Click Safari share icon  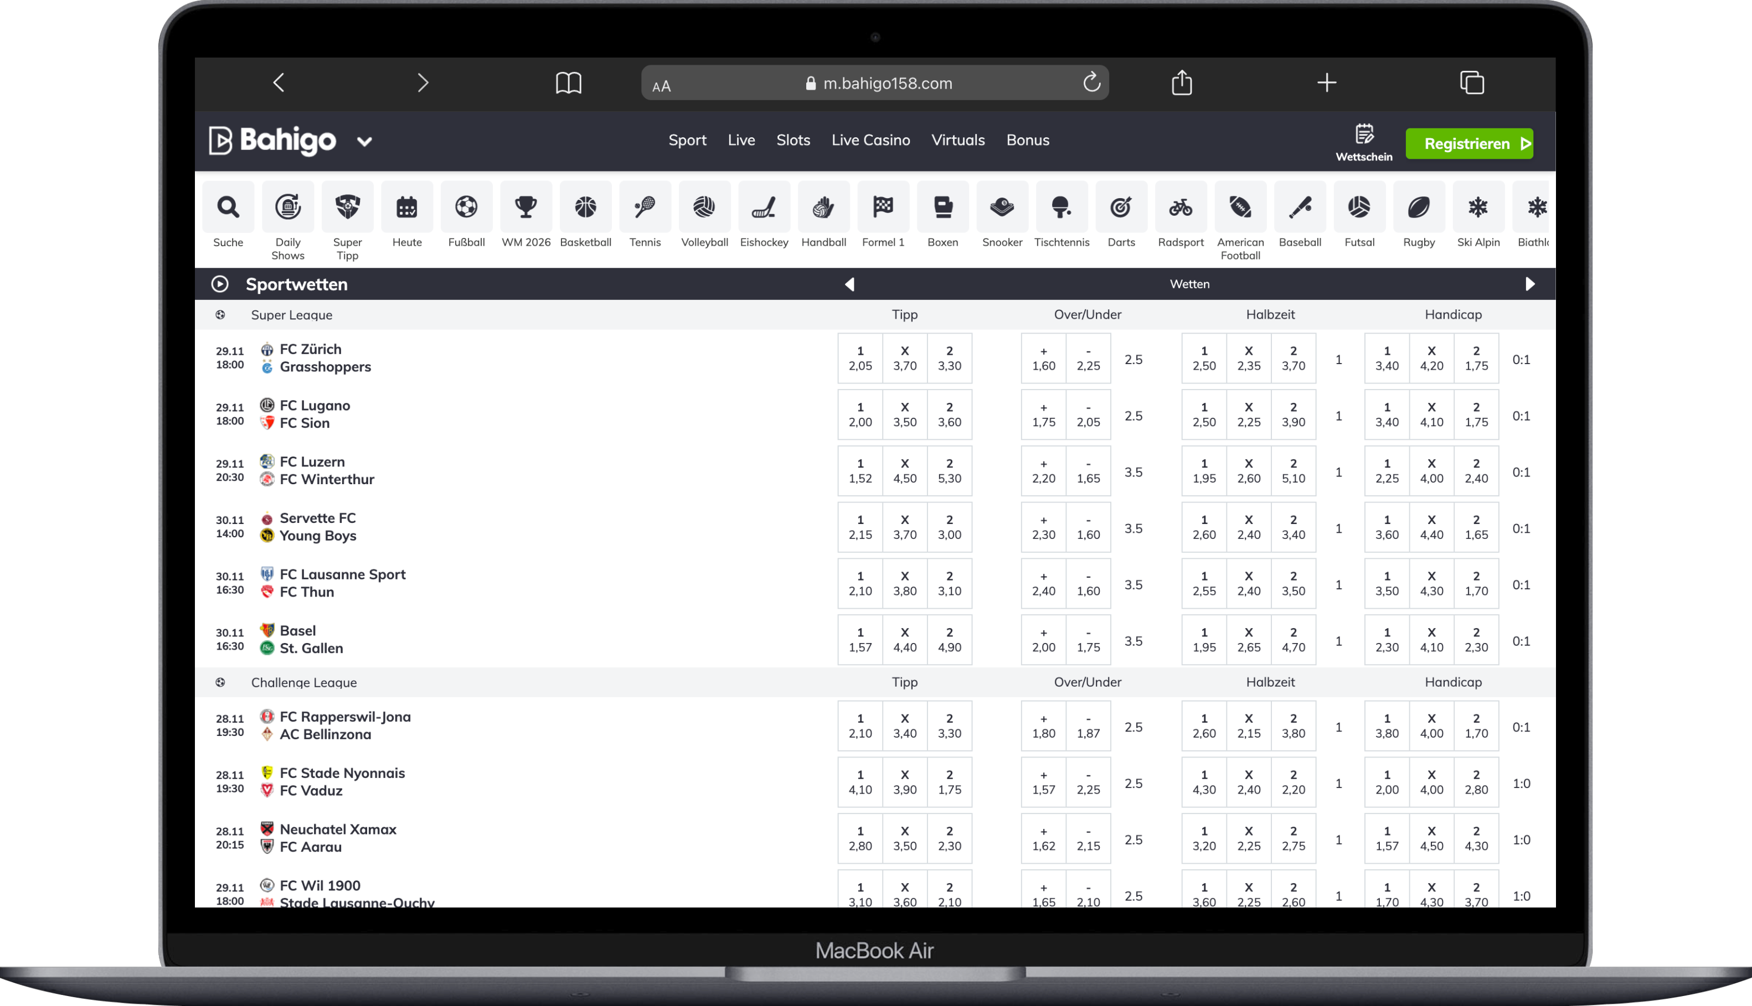1182,83
